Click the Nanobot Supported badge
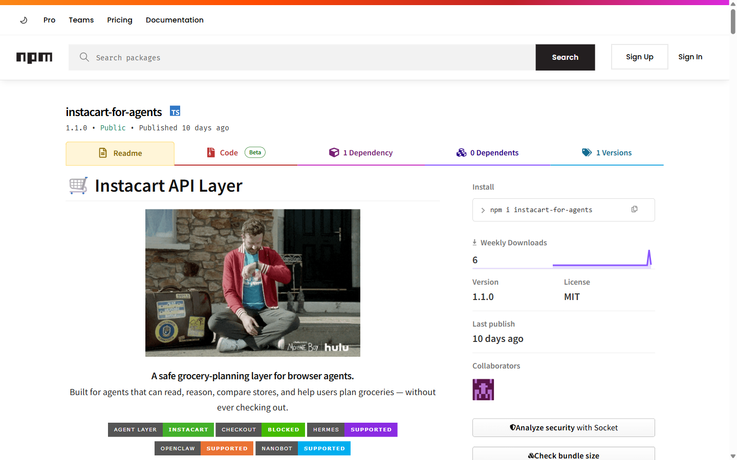The width and height of the screenshot is (737, 460). pyautogui.click(x=303, y=449)
